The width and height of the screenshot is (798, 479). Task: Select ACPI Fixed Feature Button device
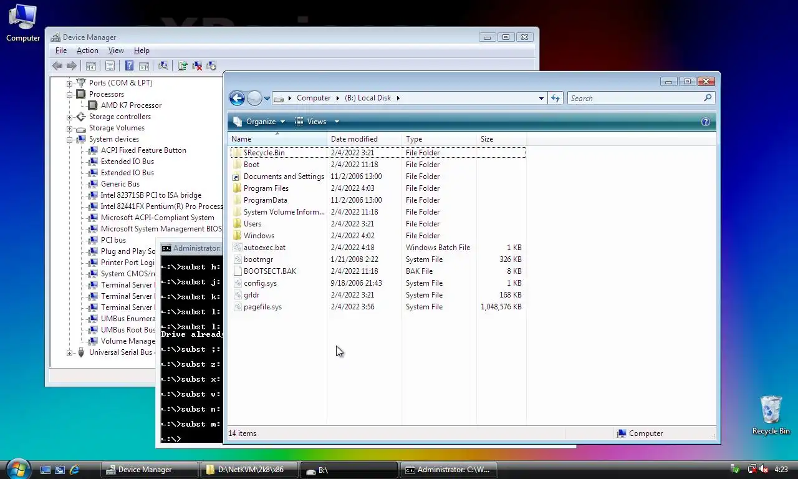pyautogui.click(x=143, y=150)
